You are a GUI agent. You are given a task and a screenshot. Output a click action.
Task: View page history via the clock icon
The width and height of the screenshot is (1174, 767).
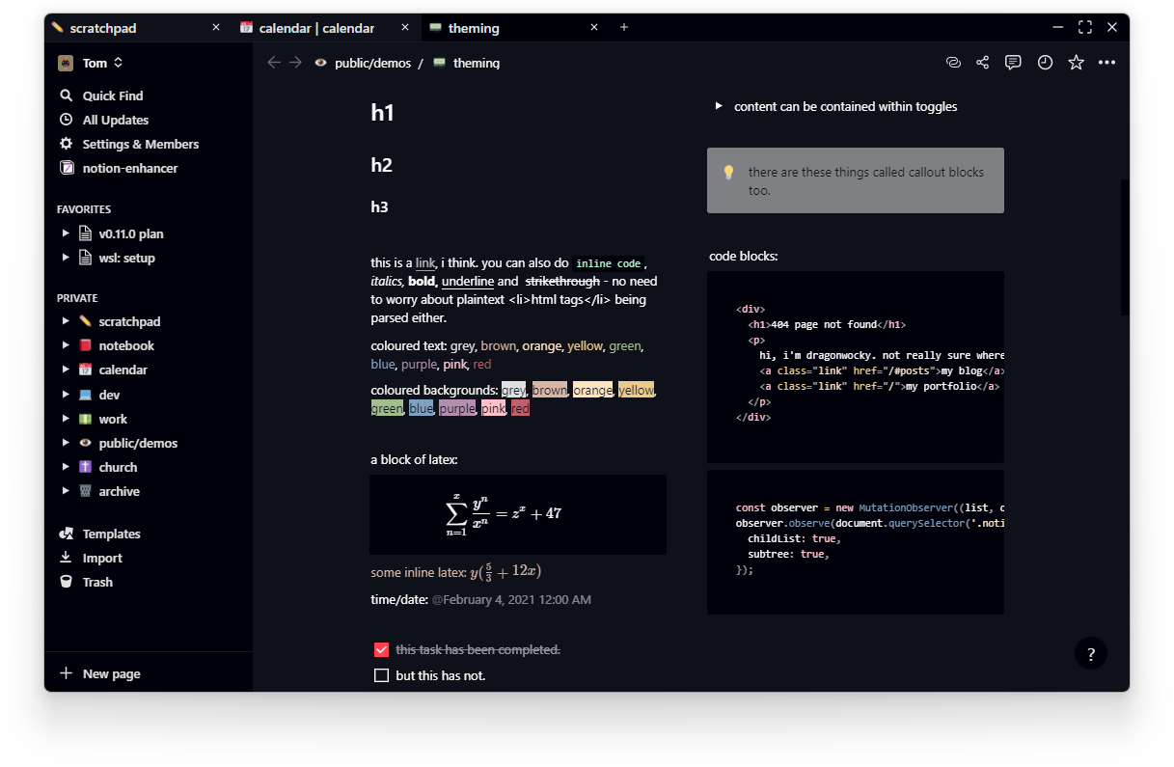(x=1045, y=62)
